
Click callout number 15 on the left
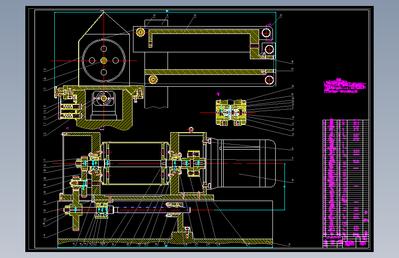click(x=45, y=111)
